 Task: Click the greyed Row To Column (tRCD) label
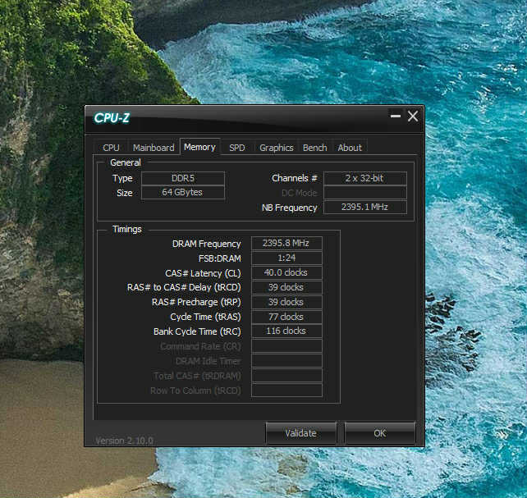click(x=195, y=391)
